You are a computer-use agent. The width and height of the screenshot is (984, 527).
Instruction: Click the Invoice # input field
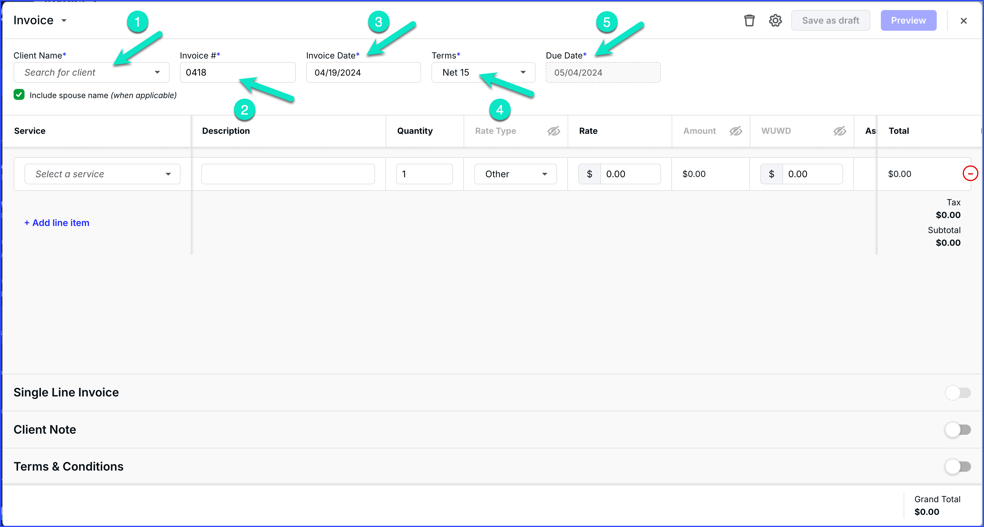(x=238, y=73)
